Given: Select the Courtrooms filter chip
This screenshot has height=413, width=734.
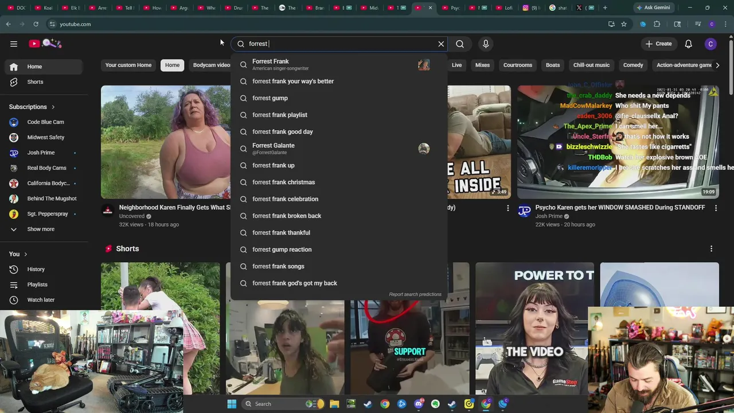Looking at the screenshot, I should (518, 65).
